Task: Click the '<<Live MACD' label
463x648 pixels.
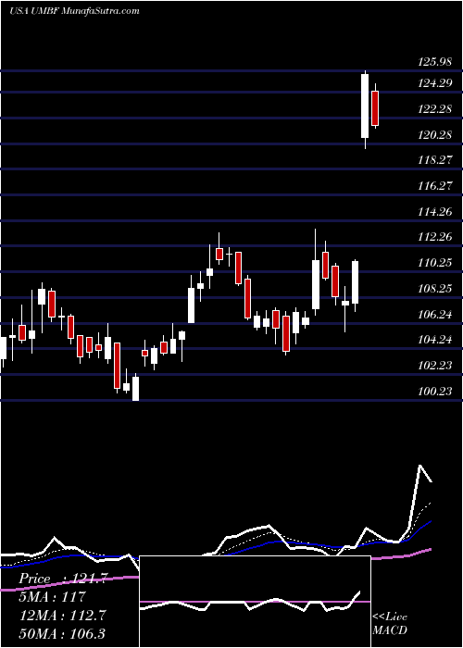Action: coord(390,624)
